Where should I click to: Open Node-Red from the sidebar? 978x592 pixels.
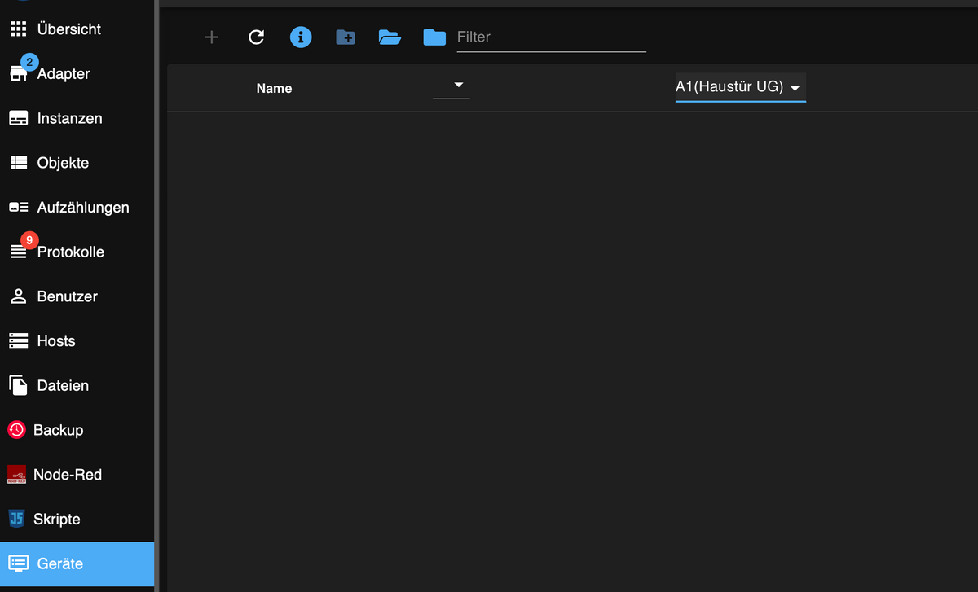coord(77,475)
